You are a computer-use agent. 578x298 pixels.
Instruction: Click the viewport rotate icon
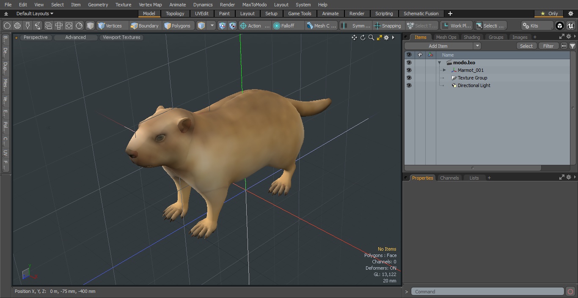point(363,38)
